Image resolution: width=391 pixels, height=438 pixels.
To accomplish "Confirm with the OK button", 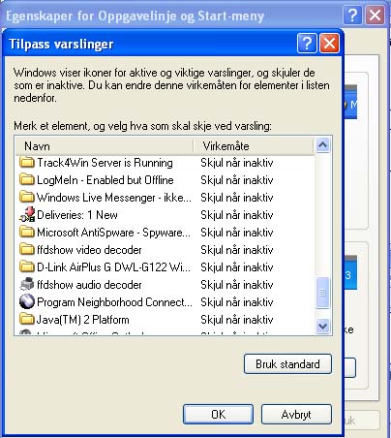I will [x=218, y=415].
